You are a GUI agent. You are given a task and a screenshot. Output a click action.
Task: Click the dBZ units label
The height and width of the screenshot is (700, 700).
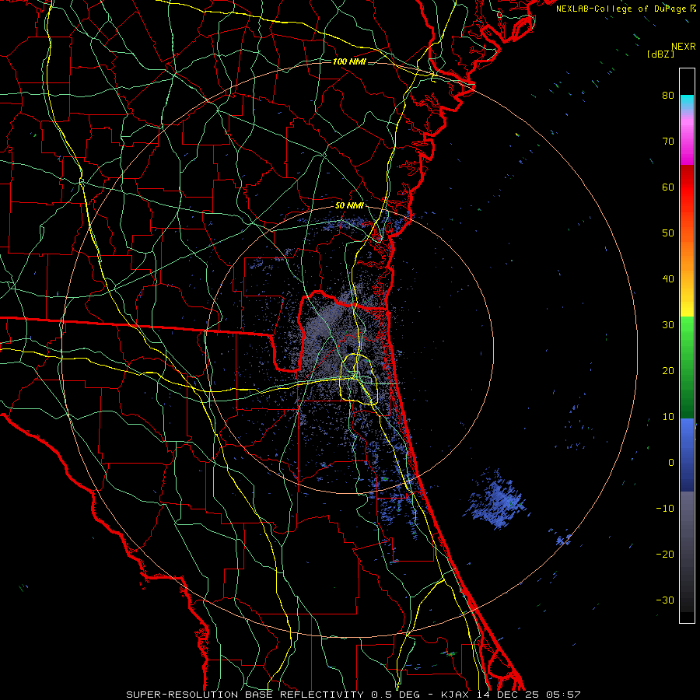tap(660, 54)
